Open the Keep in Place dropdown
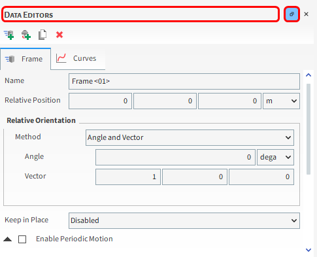 coord(184,220)
